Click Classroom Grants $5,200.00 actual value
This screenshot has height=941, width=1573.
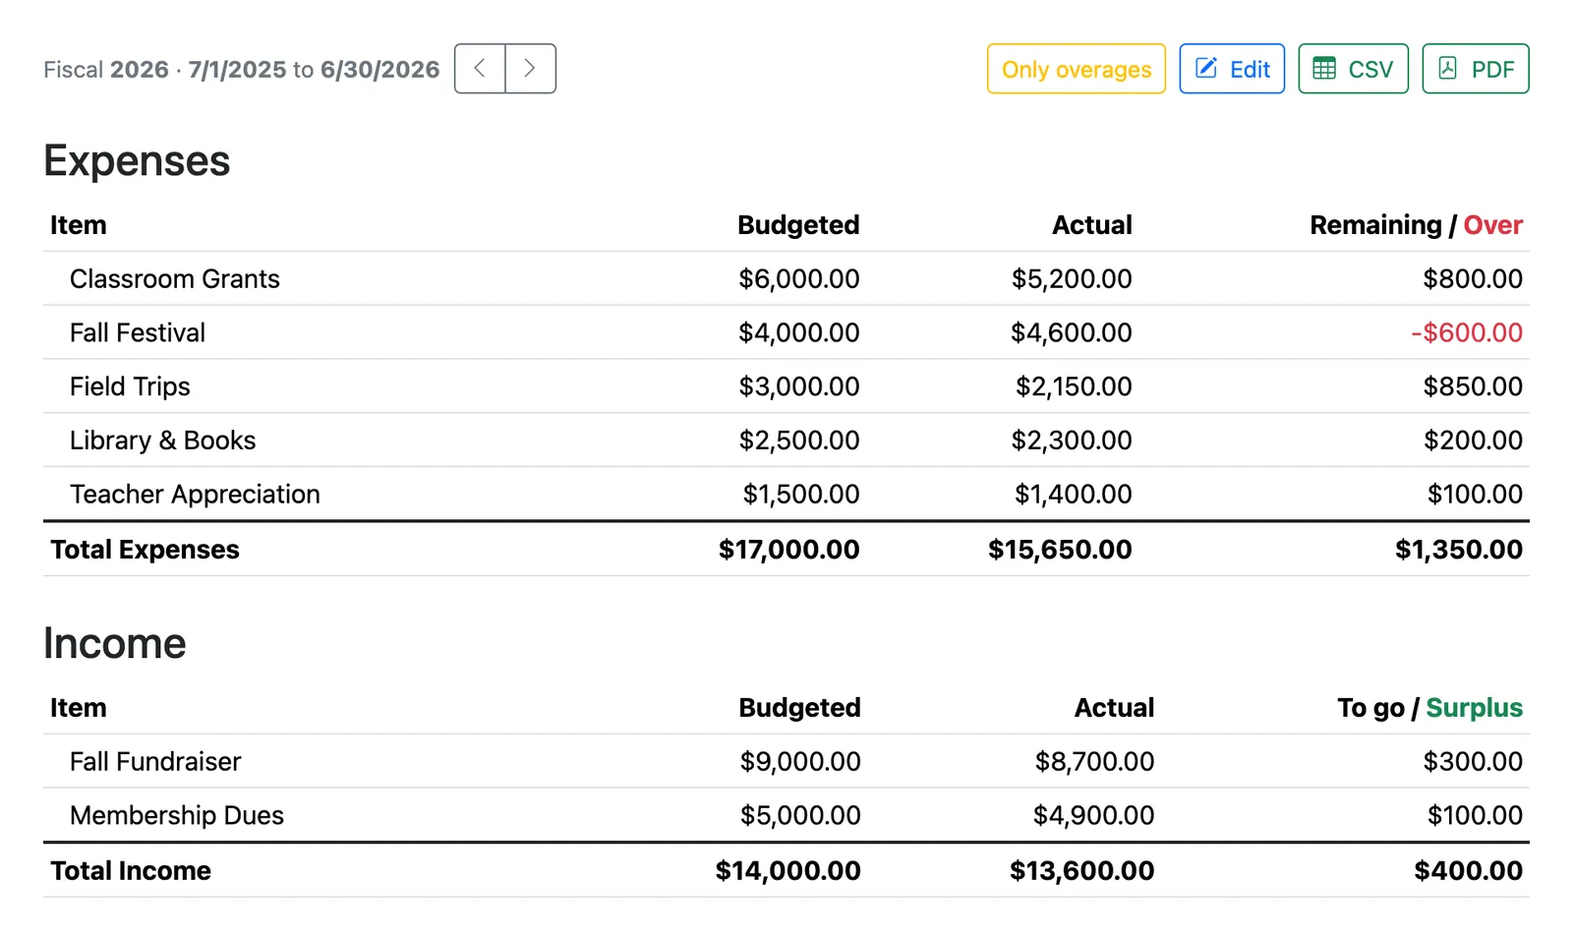[x=1072, y=278]
